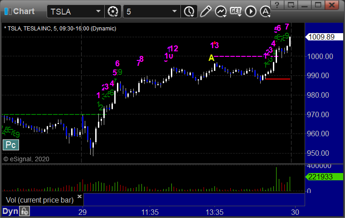Open the studies chart-line icon
345x218 pixels.
(221, 11)
